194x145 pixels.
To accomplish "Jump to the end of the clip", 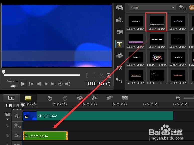I will [x=53, y=84].
